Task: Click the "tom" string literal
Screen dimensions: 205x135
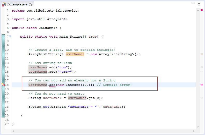Action: coord(63,67)
